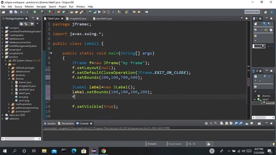Switch to the Java perspective icon
Image resolution: width=276 pixels, height=155 pixels.
pyautogui.click(x=272, y=12)
